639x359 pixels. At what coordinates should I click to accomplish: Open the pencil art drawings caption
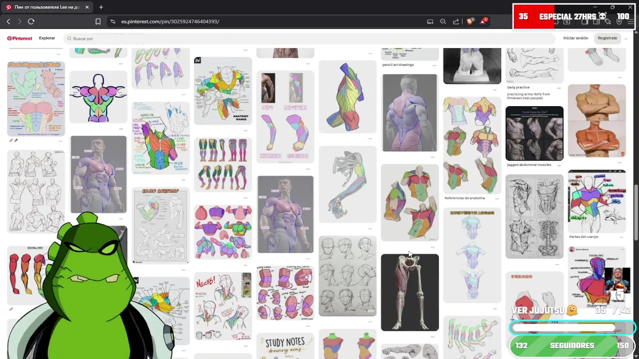pyautogui.click(x=398, y=65)
